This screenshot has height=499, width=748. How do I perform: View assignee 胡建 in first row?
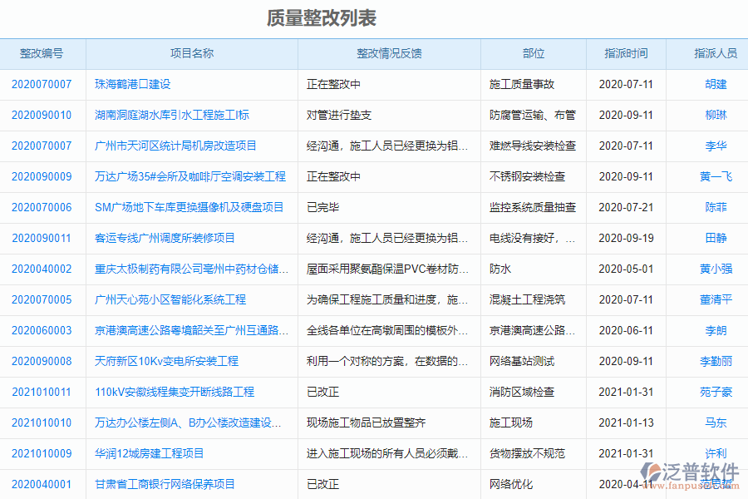(716, 84)
